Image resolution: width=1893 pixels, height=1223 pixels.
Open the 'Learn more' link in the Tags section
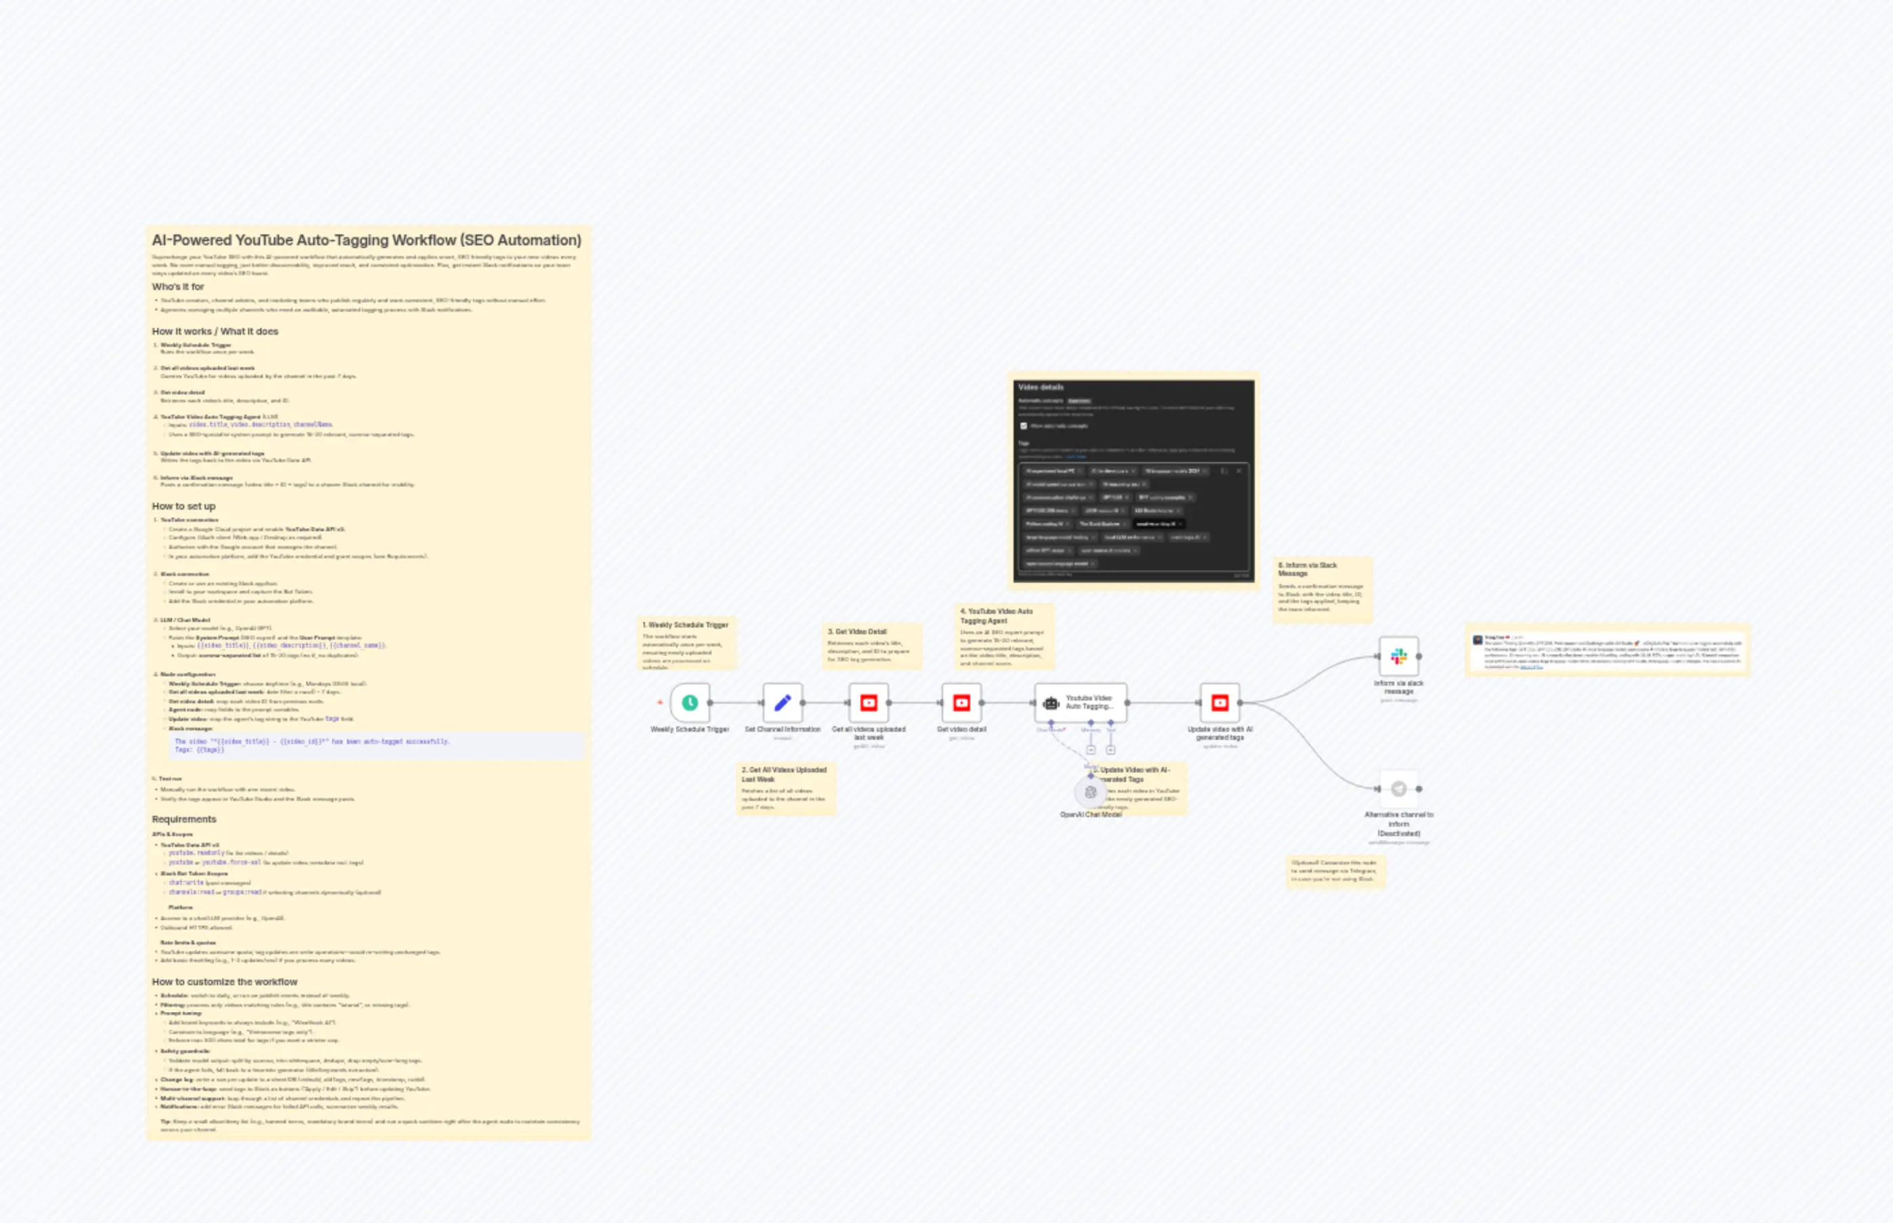tap(1075, 457)
